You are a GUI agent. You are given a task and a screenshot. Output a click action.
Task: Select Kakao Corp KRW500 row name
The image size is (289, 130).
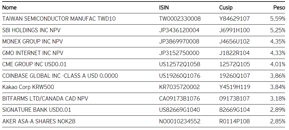pyautogui.click(x=28, y=87)
